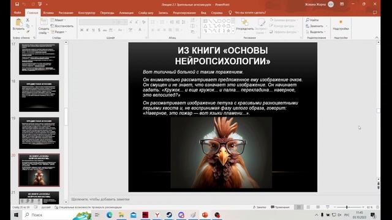Switch to Draw (Рисование) tab
This screenshot has height=220, width=392.
click(66, 12)
